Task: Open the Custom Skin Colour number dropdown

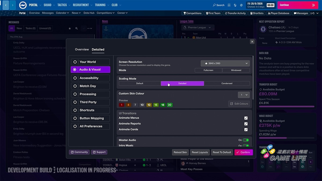Action: tap(244, 95)
